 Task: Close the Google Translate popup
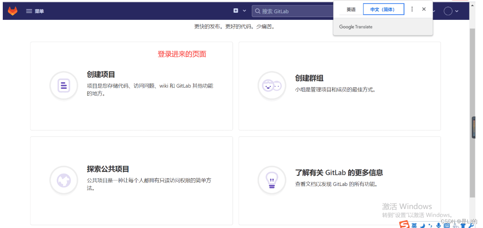click(x=424, y=9)
